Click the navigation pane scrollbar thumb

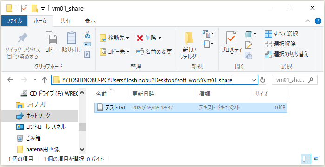82,127
